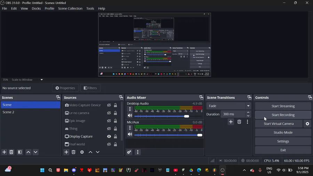Viewport: 313px width, 176px height.
Task: Open the File menu
Action: (x=5, y=8)
